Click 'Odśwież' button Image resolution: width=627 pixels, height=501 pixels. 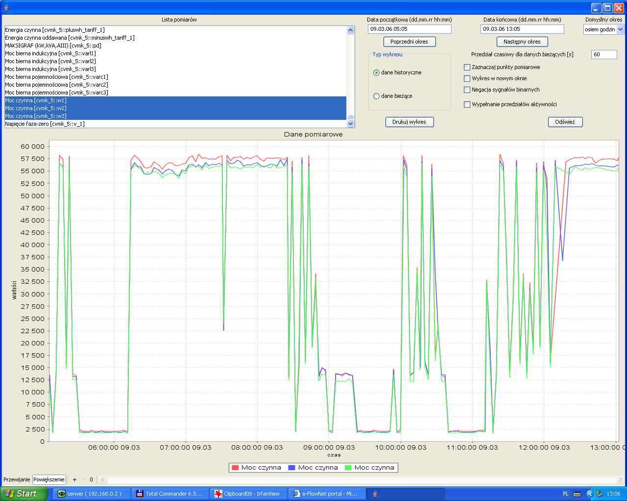(565, 122)
